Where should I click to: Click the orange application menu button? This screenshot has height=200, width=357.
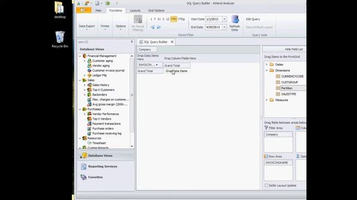tap(84, 10)
